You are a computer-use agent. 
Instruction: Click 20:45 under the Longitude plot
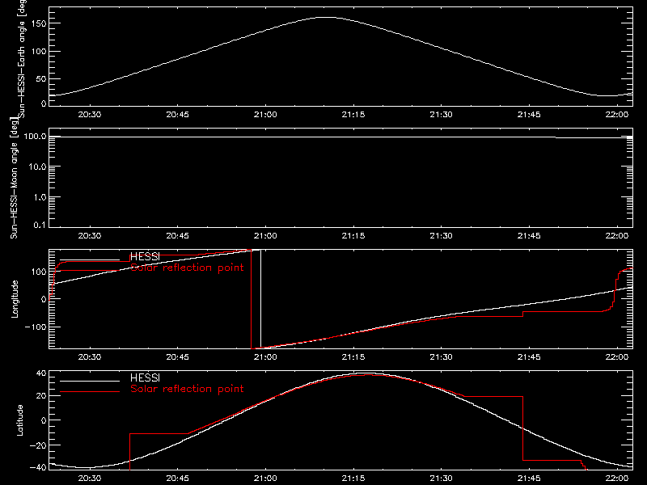tap(177, 356)
